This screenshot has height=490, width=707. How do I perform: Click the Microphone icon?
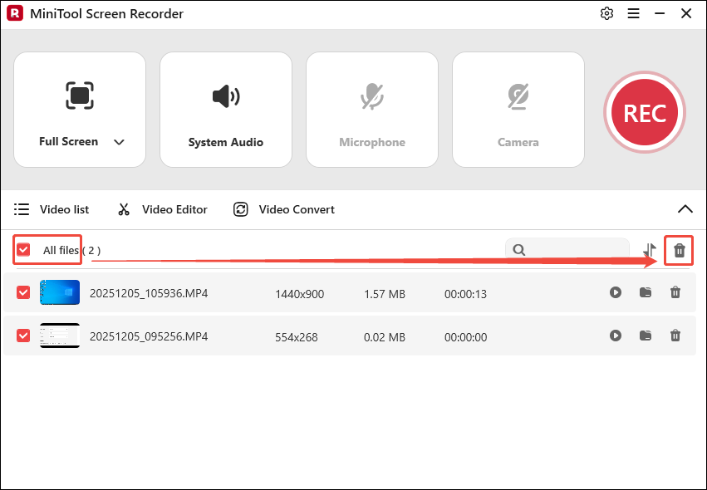(x=371, y=94)
